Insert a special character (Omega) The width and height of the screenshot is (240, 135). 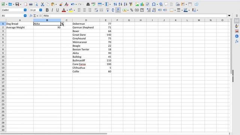[154, 4]
